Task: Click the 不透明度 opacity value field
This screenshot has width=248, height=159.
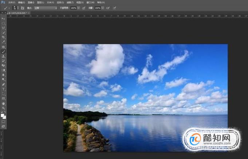Action: 74,8
